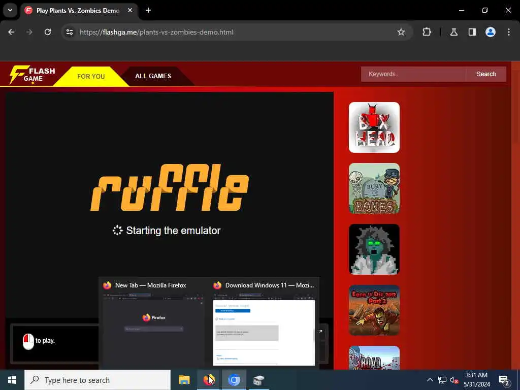The height and width of the screenshot is (390, 520).
Task: Open the clock showing 3:31 AM
Action: click(x=476, y=380)
